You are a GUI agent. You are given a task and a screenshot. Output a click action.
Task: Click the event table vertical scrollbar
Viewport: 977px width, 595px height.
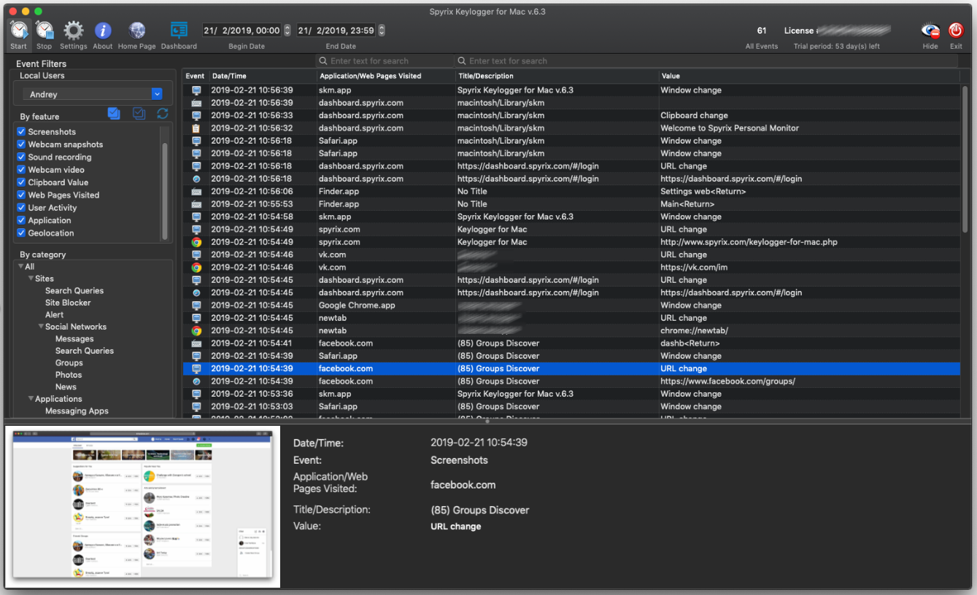(965, 158)
